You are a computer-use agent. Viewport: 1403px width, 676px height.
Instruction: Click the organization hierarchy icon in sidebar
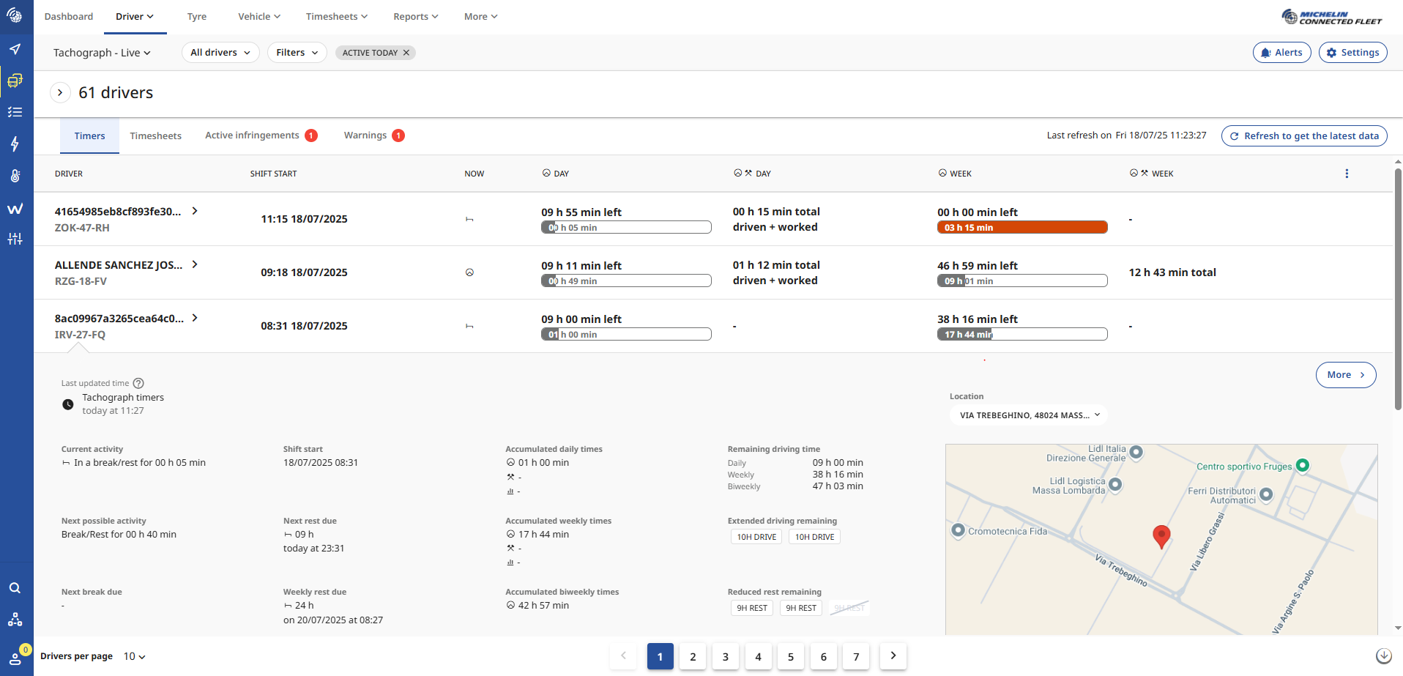[15, 620]
